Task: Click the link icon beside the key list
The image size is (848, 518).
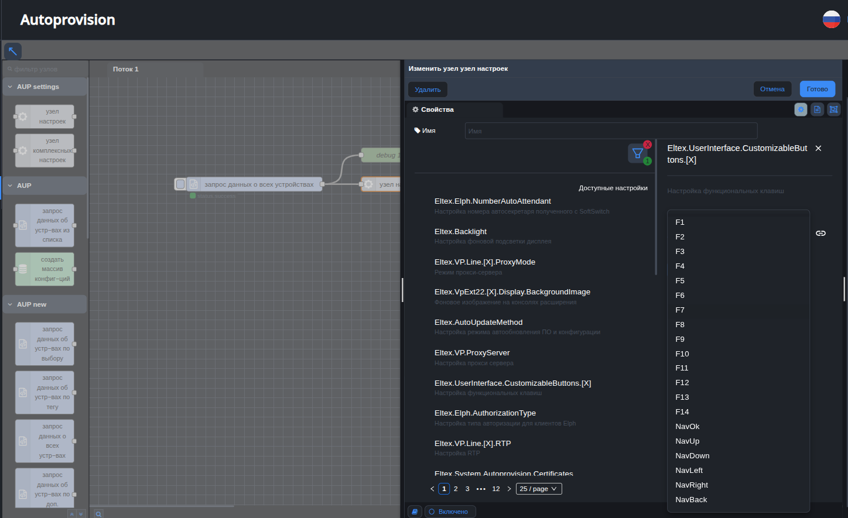Action: click(x=820, y=234)
